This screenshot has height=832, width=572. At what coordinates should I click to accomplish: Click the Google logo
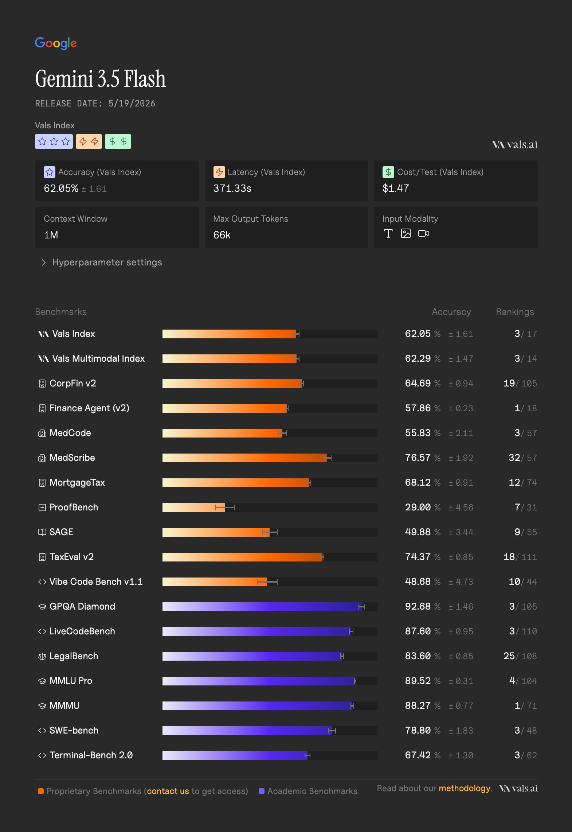click(x=56, y=43)
